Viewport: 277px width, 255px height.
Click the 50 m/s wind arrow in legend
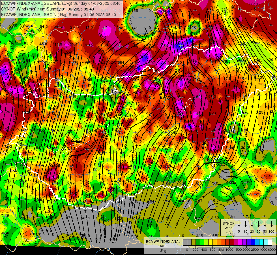click(x=265, y=224)
